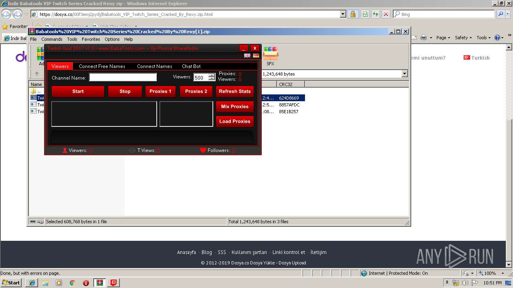Viewport: 513px width, 288px height.
Task: Open the IE Page menu dropdown
Action: pos(443,38)
